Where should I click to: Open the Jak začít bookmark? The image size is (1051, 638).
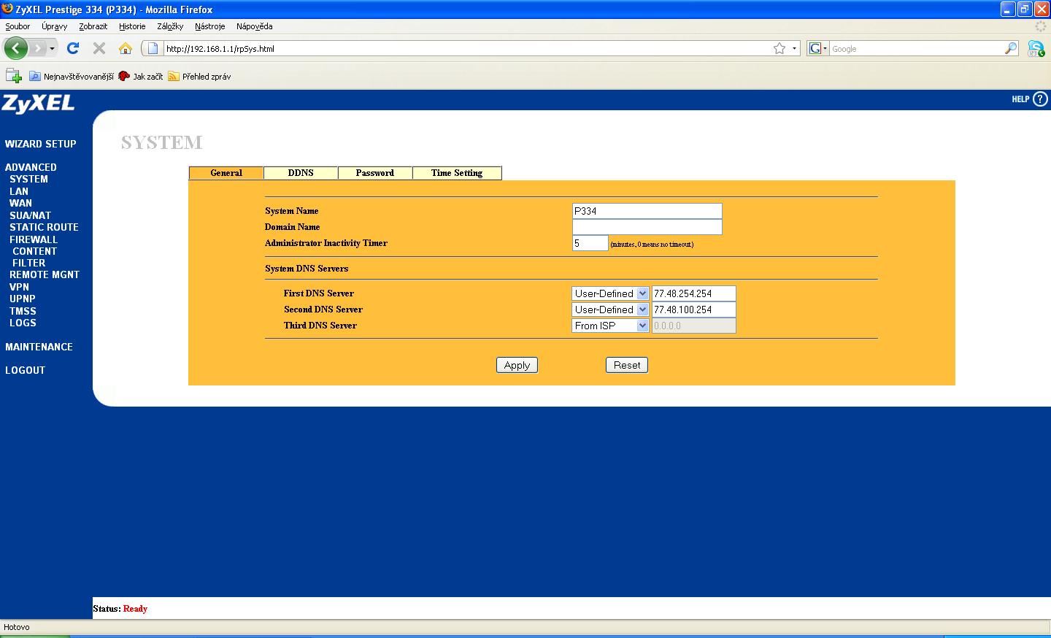(x=141, y=76)
